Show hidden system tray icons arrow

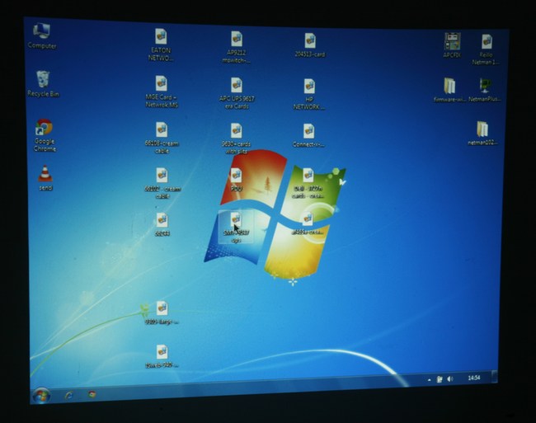429,379
